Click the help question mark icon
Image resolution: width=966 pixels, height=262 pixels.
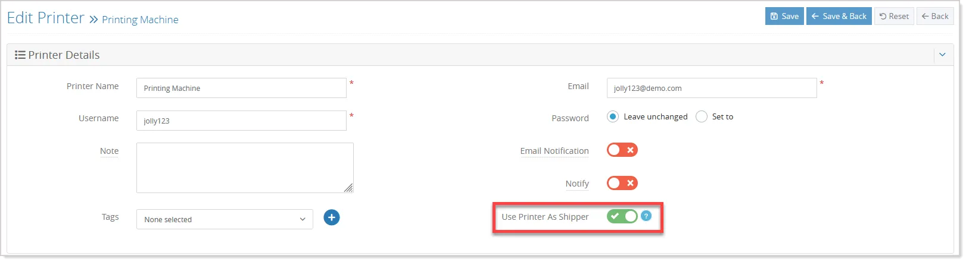[x=646, y=216]
